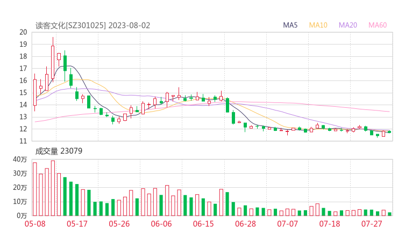Click the MA5 legend label

pos(290,25)
